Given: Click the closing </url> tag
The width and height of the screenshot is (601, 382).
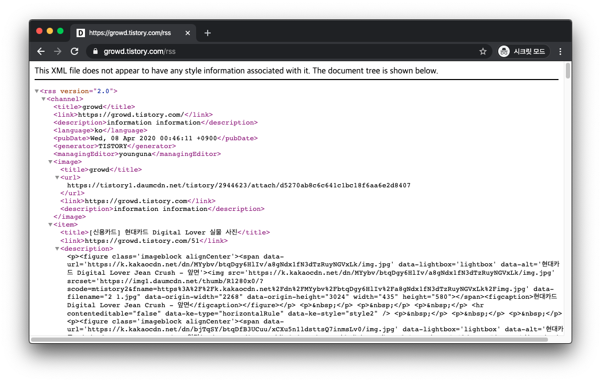Looking at the screenshot, I should tap(72, 193).
